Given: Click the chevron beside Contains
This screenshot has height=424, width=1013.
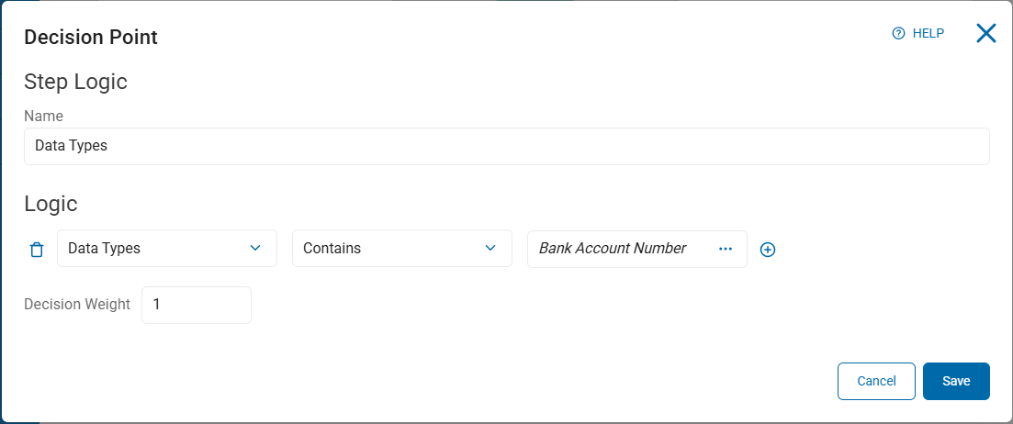Looking at the screenshot, I should coord(490,249).
